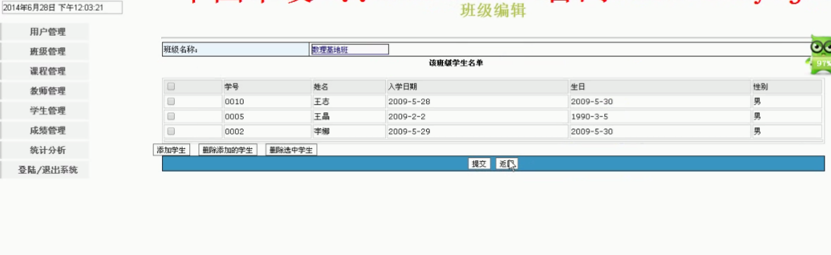Check the box for student 0010 王志
The height and width of the screenshot is (255, 831).
point(170,102)
